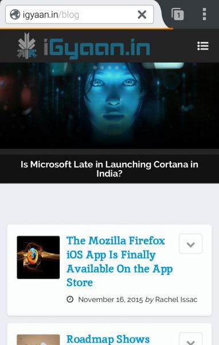
Task: Open the tab switcher showing 1 tab
Action: coord(177,14)
